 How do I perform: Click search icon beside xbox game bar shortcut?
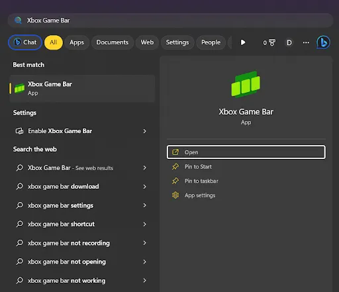(19, 224)
